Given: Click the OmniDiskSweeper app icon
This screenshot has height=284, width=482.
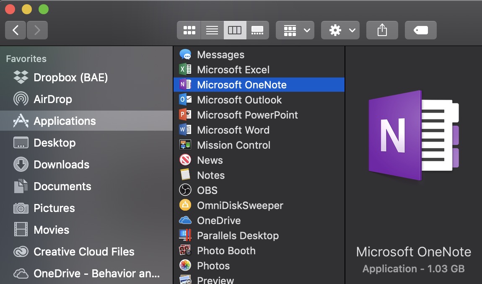Looking at the screenshot, I should tap(185, 205).
